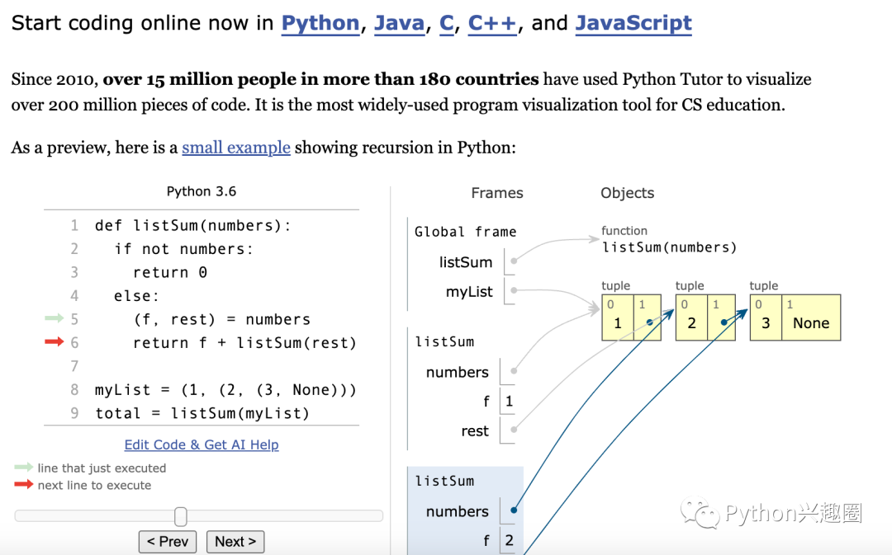Click tuple cell containing value 3

[x=766, y=317]
